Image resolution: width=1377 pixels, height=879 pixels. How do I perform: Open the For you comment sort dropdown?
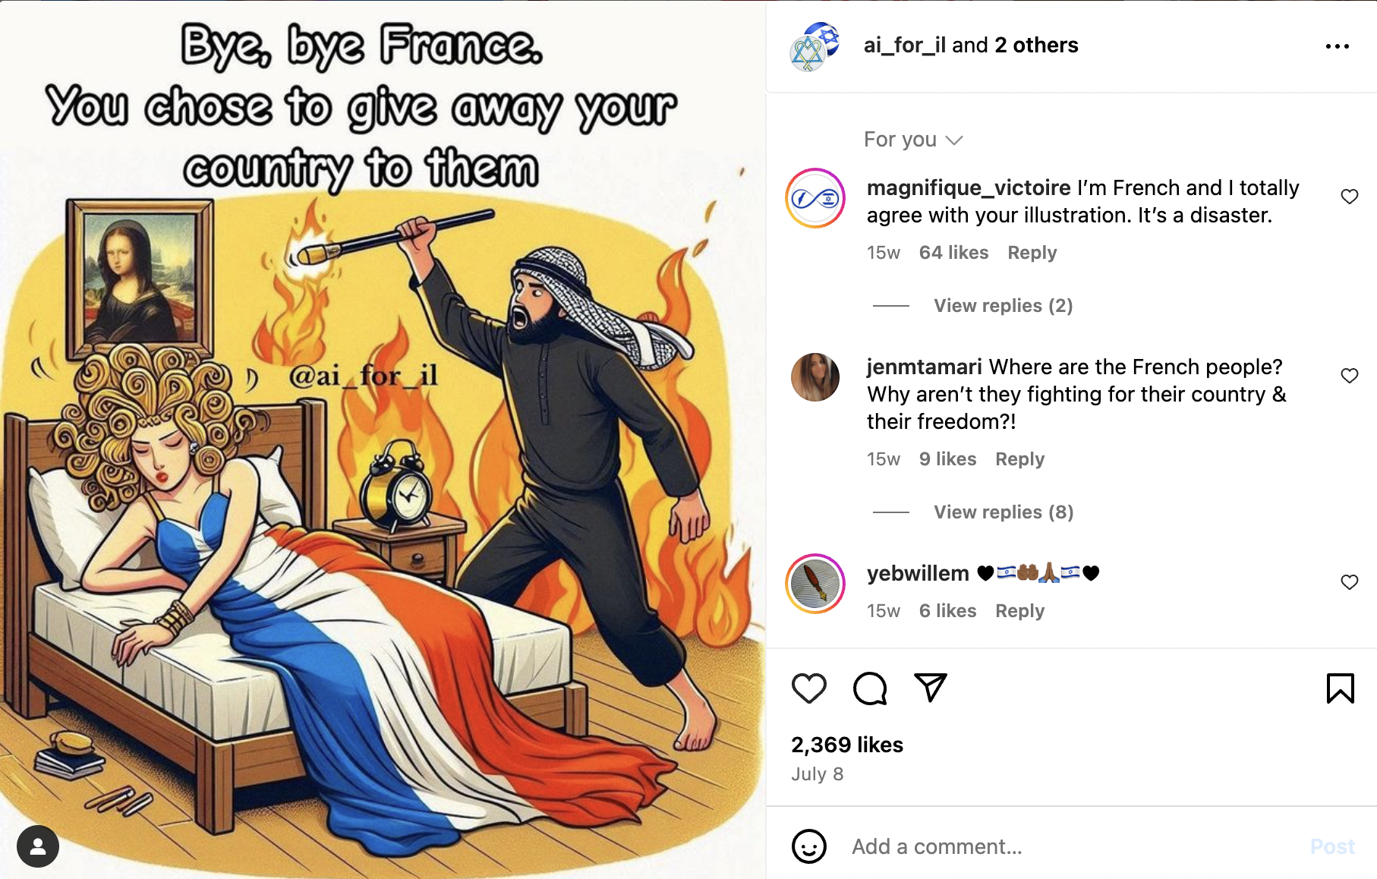(x=913, y=140)
